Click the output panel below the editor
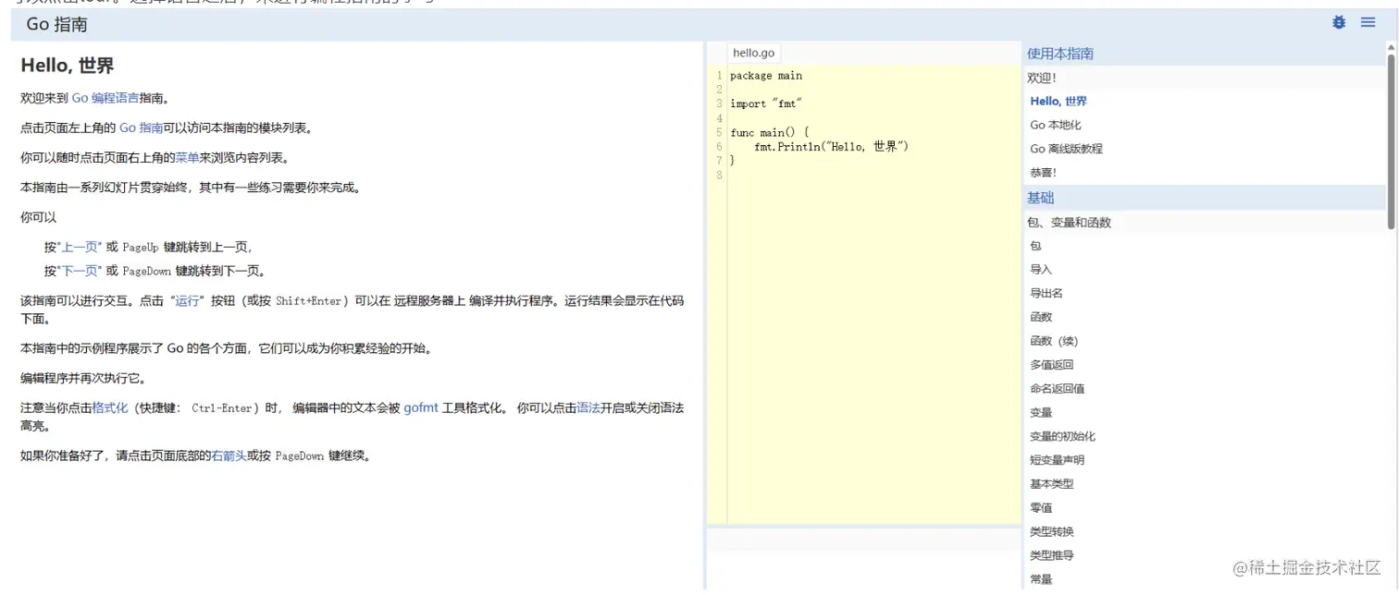The width and height of the screenshot is (1399, 595). coord(863,559)
